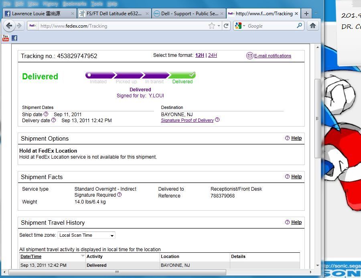
Task: Click the FedEx site identity icon in address bar
Action: point(33,26)
